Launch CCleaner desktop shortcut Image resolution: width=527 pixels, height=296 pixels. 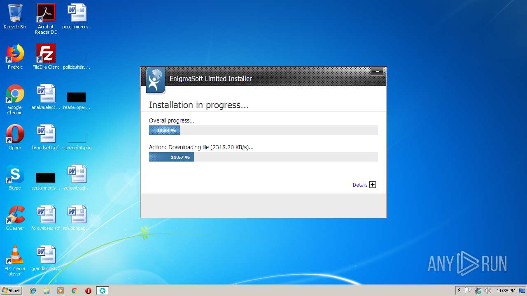(x=15, y=218)
